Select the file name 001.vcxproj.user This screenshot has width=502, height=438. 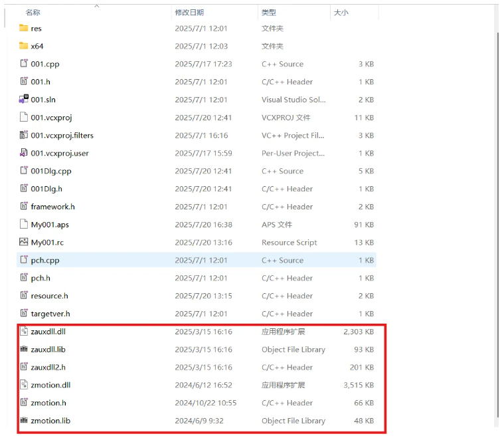[x=60, y=153]
